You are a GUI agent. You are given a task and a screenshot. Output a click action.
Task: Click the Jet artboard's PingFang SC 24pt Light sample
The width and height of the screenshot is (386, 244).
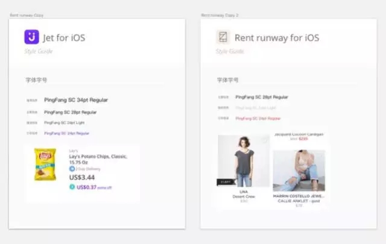(65, 123)
